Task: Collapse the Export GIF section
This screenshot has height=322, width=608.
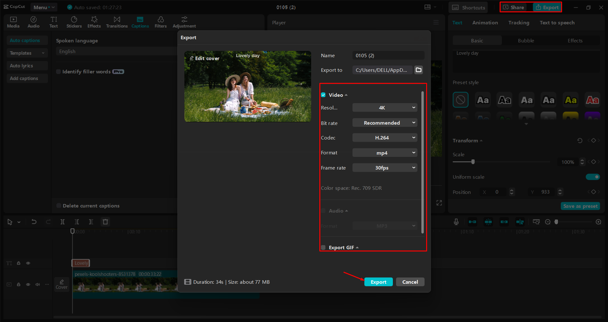Action: [x=357, y=247]
